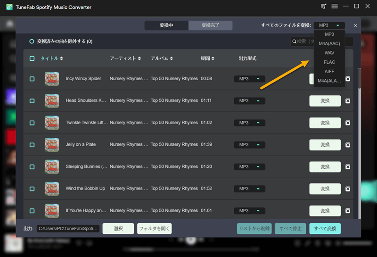
Task: Switch to the 変換完了 tab
Action: point(210,25)
